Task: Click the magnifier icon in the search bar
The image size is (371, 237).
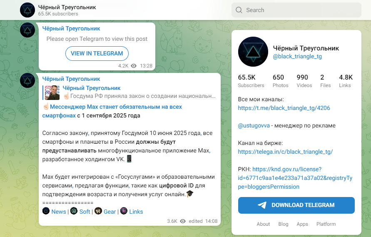Action: point(239,10)
